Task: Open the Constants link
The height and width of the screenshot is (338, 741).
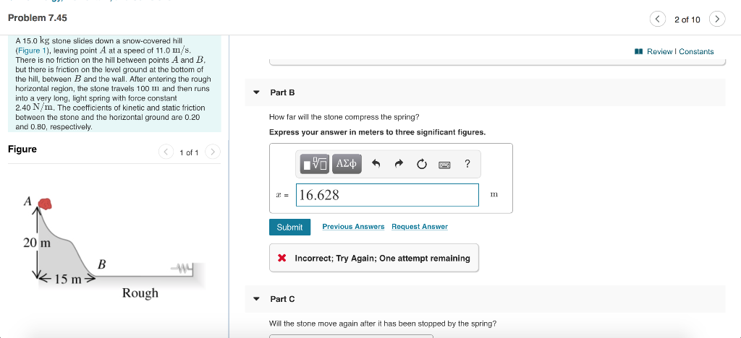Action: point(696,51)
